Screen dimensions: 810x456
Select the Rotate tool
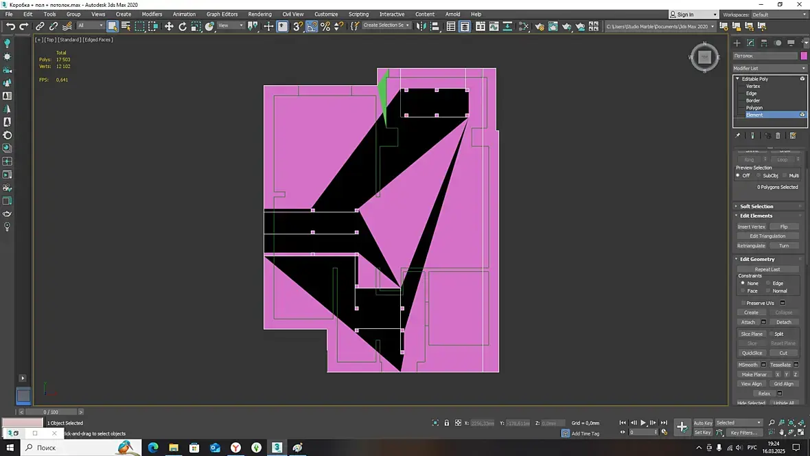tap(183, 26)
